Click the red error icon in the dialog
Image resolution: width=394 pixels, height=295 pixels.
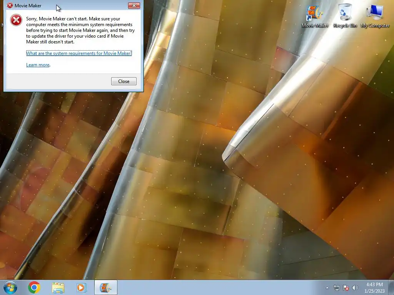tap(16, 20)
